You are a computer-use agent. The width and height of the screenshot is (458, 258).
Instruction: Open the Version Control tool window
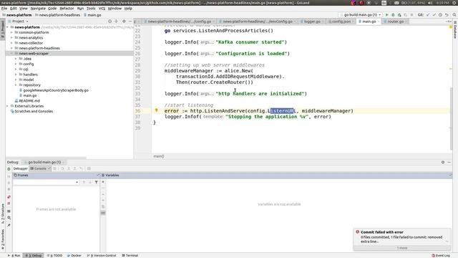click(102, 255)
